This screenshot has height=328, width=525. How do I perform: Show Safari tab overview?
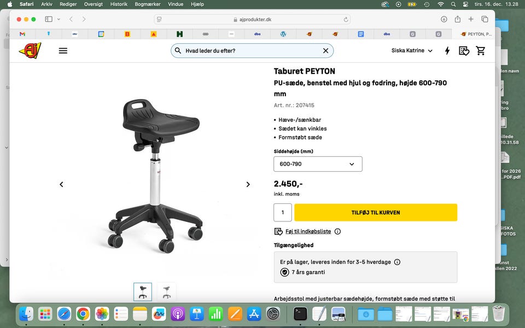click(x=485, y=19)
